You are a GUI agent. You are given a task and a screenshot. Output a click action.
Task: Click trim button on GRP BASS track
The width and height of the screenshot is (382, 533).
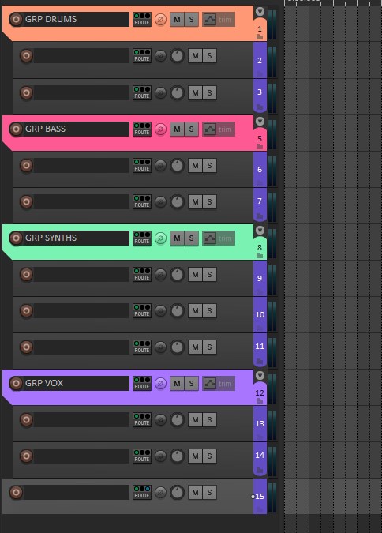point(225,129)
